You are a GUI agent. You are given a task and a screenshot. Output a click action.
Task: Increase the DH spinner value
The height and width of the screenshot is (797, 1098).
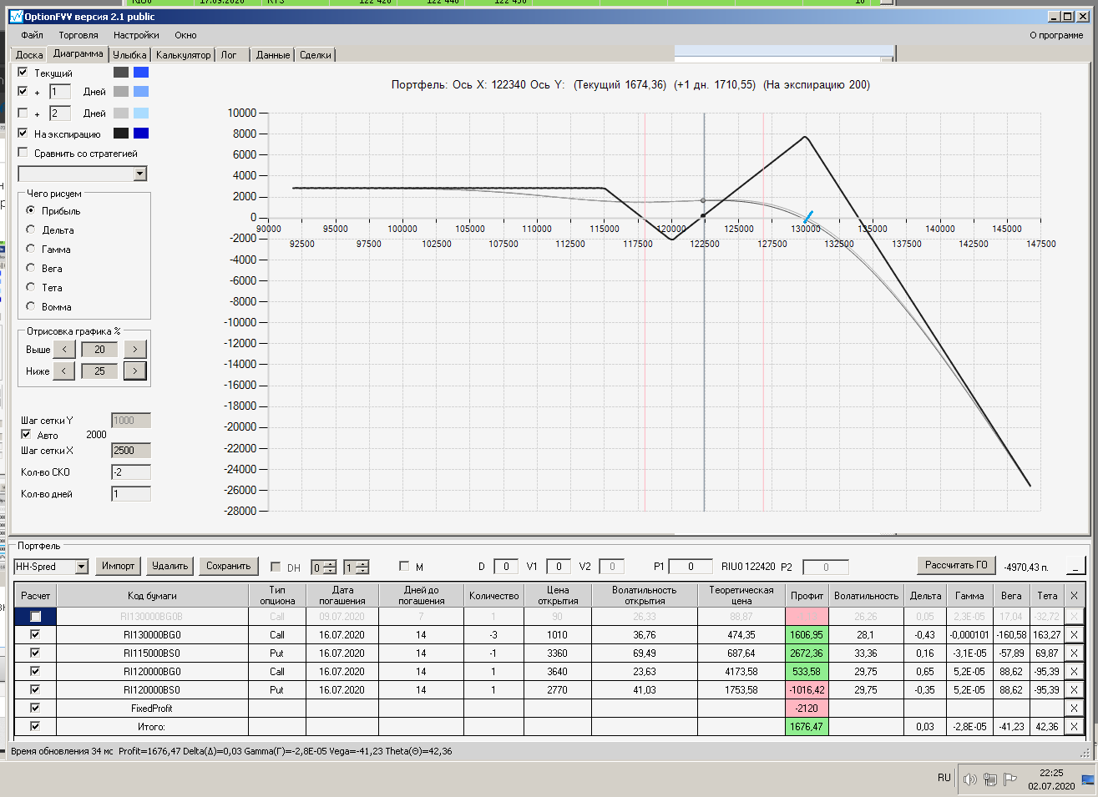(x=331, y=563)
